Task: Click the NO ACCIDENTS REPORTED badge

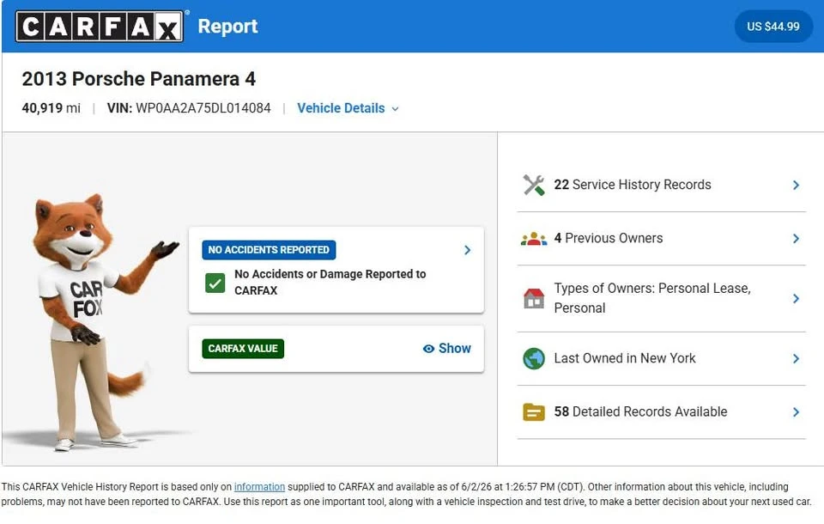Action: click(x=269, y=250)
